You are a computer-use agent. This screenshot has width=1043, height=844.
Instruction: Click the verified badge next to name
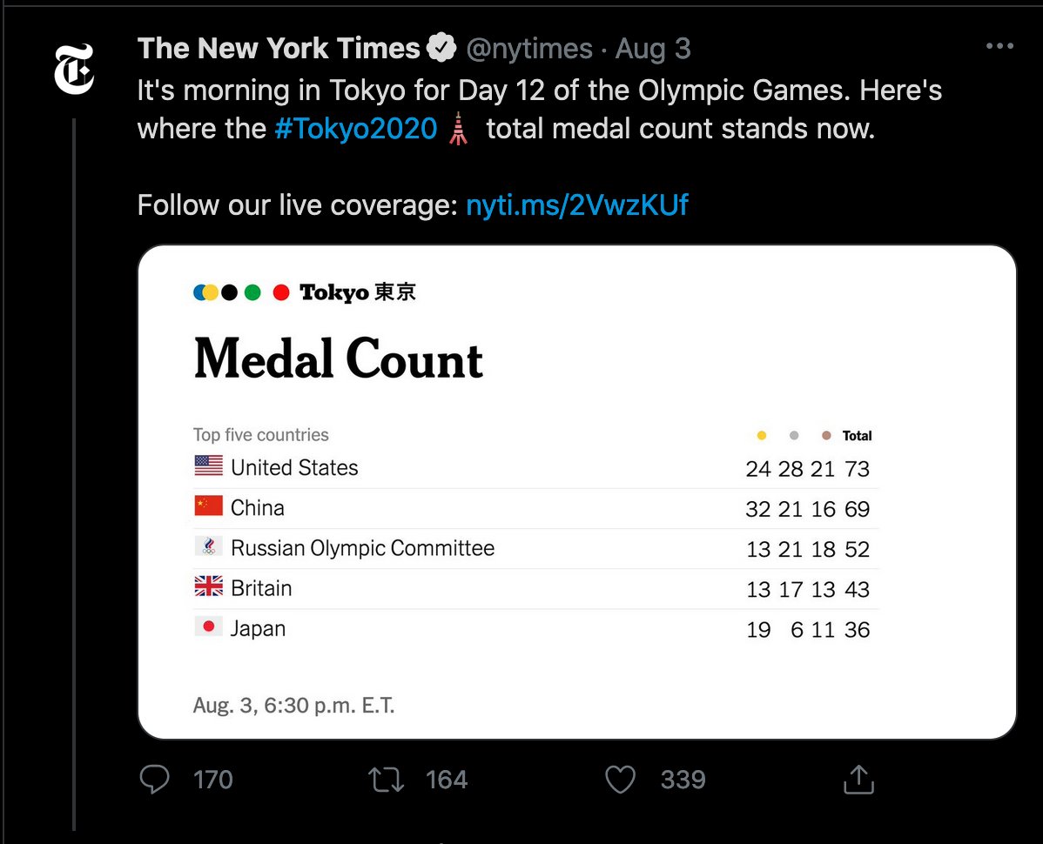pyautogui.click(x=441, y=48)
